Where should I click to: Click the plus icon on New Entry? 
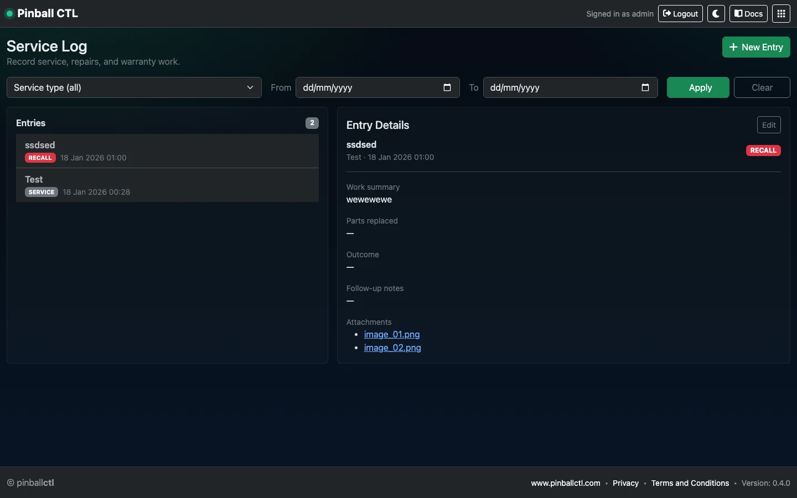(x=734, y=47)
